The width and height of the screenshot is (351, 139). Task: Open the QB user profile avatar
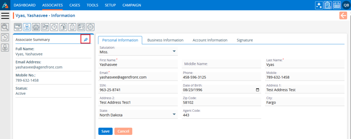tap(346, 5)
